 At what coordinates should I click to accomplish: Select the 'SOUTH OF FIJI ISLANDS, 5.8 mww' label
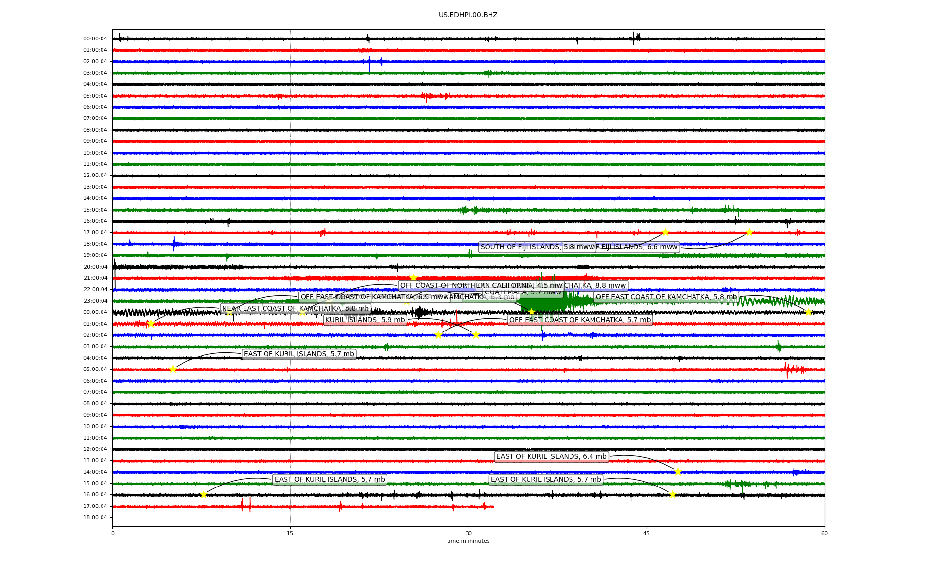pyautogui.click(x=537, y=247)
